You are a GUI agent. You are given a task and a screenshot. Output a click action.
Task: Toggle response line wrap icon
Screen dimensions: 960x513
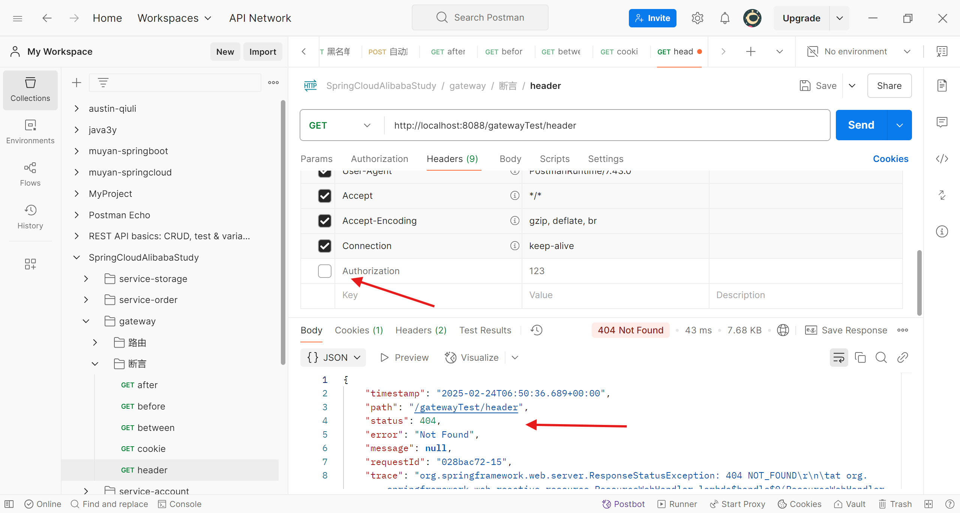coord(838,357)
